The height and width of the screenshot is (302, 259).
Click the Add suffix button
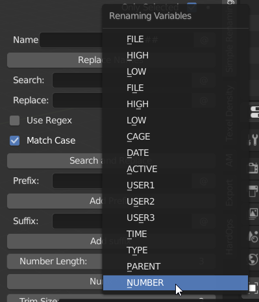[55, 241]
